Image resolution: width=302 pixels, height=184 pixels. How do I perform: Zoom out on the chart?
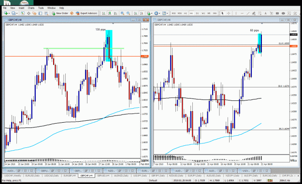tap(128, 13)
